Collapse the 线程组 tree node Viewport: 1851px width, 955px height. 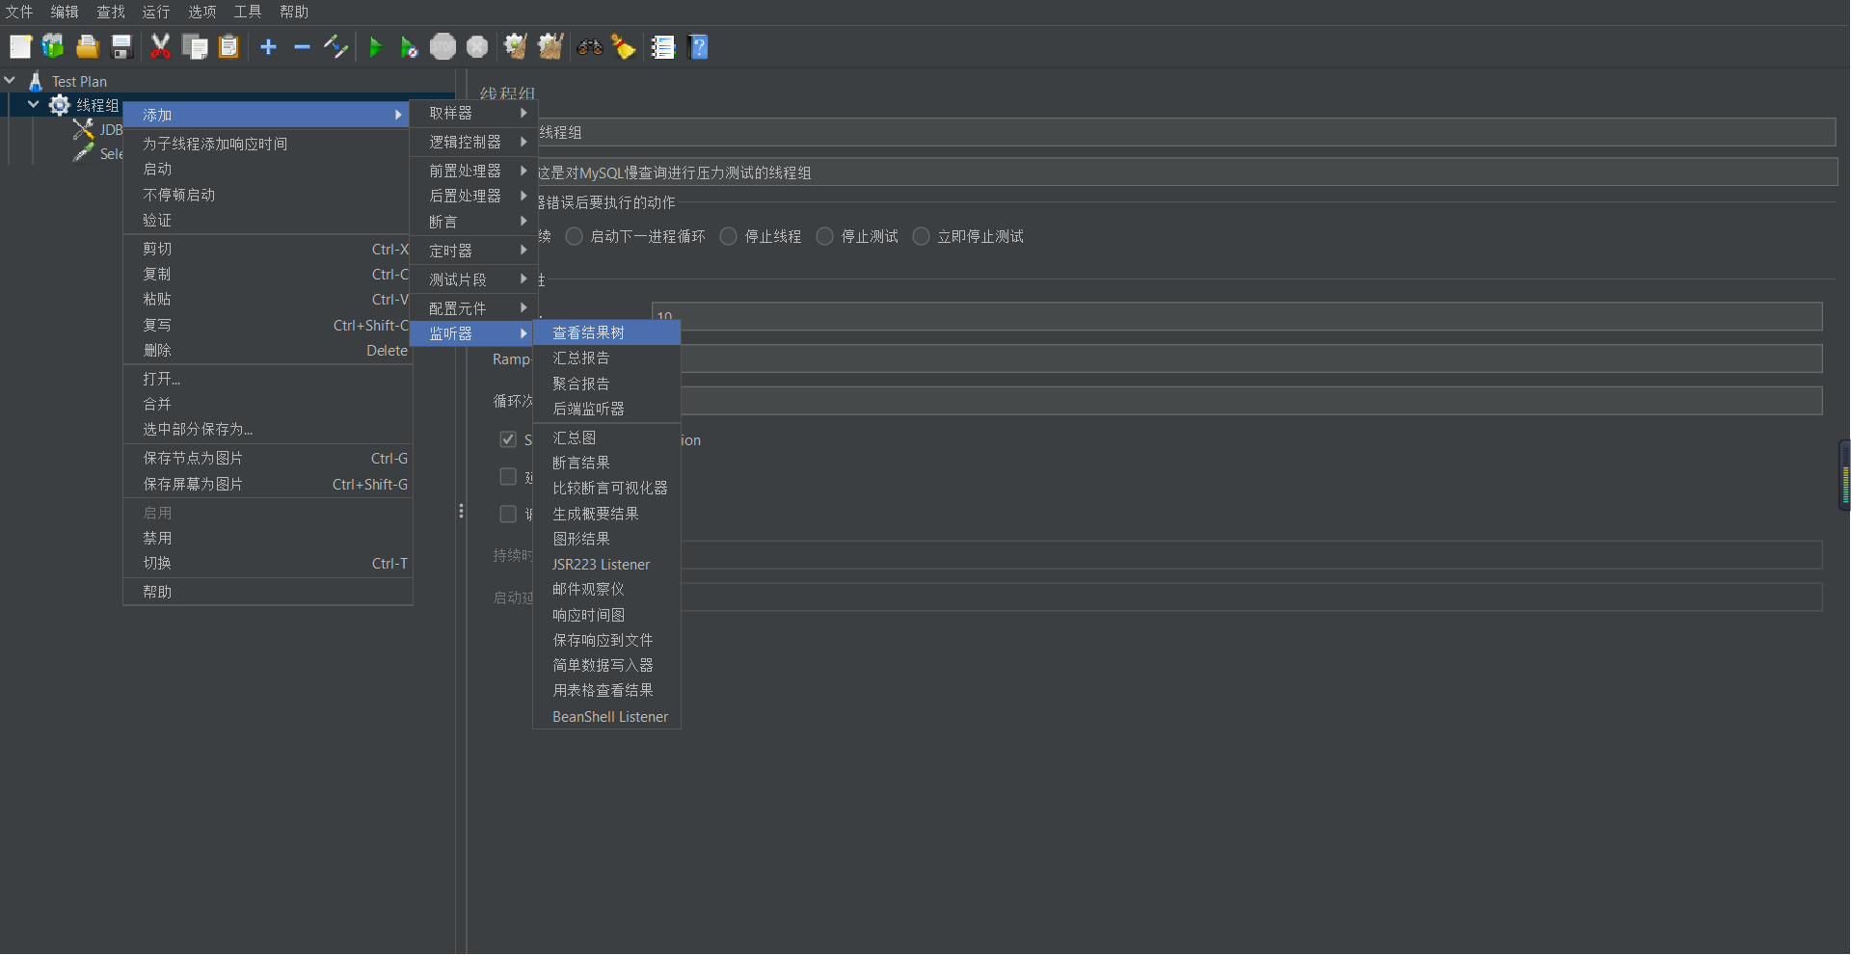pos(34,104)
